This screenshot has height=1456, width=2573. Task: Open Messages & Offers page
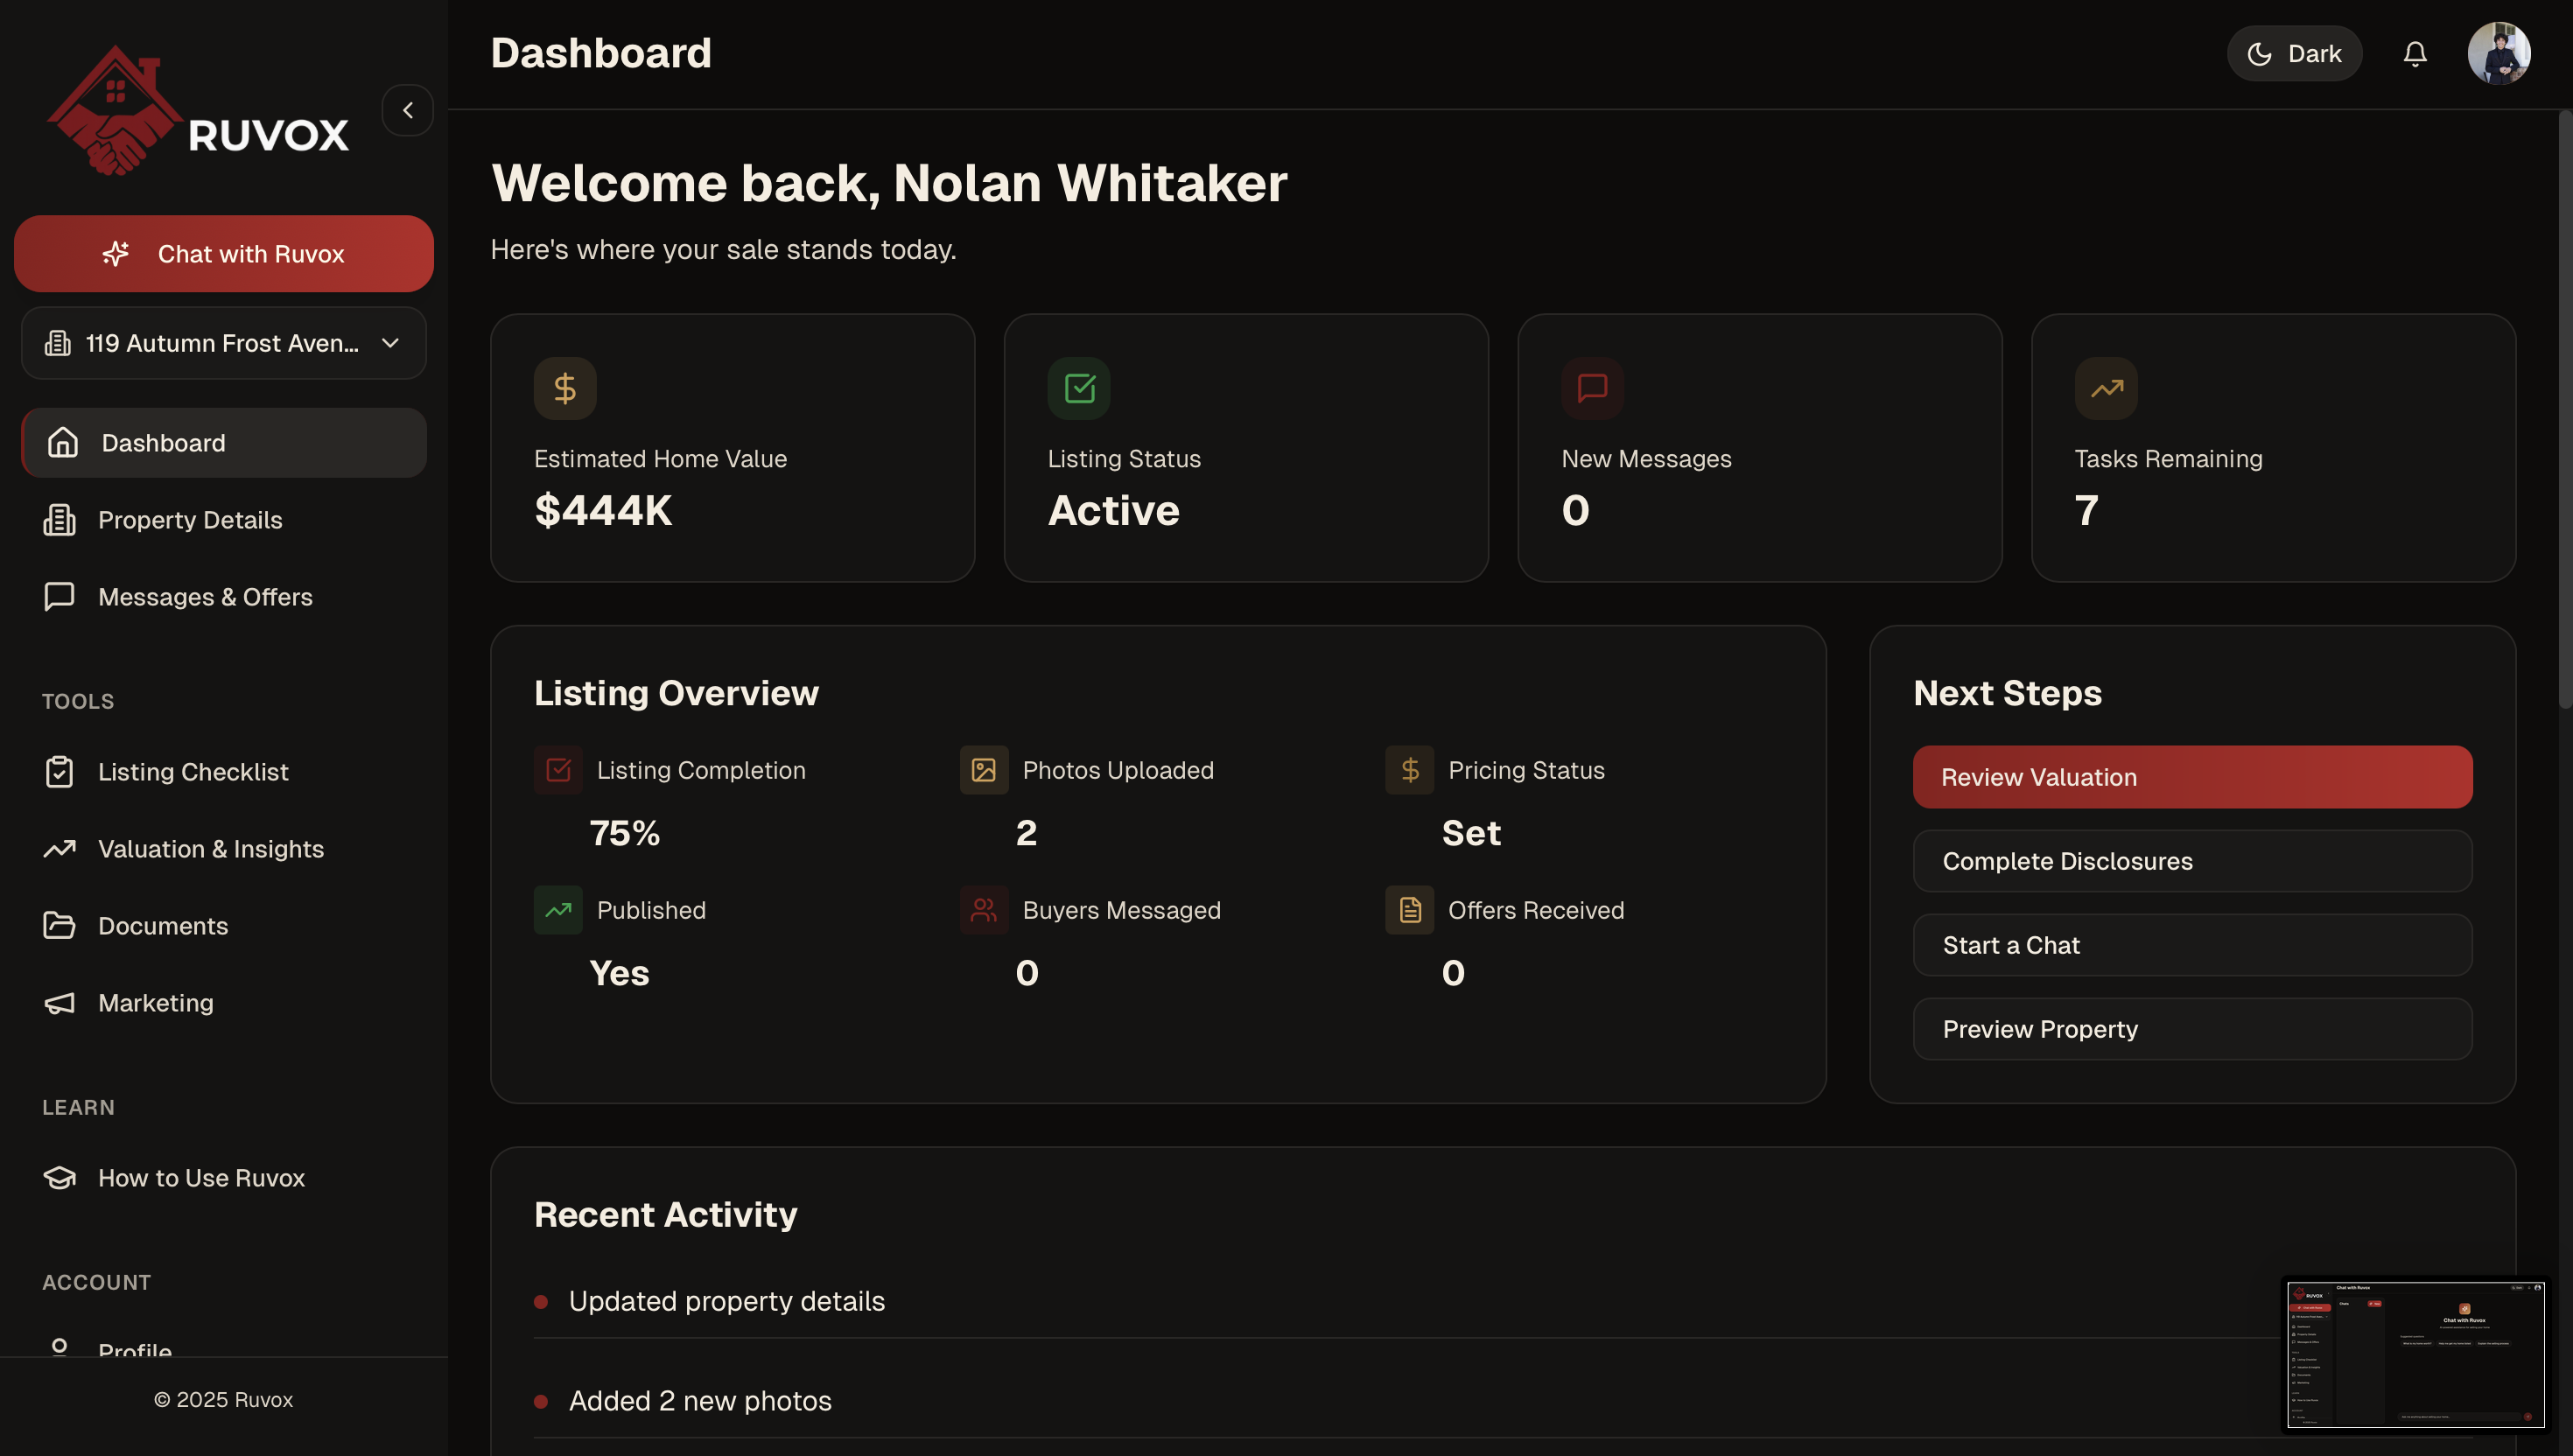click(205, 597)
